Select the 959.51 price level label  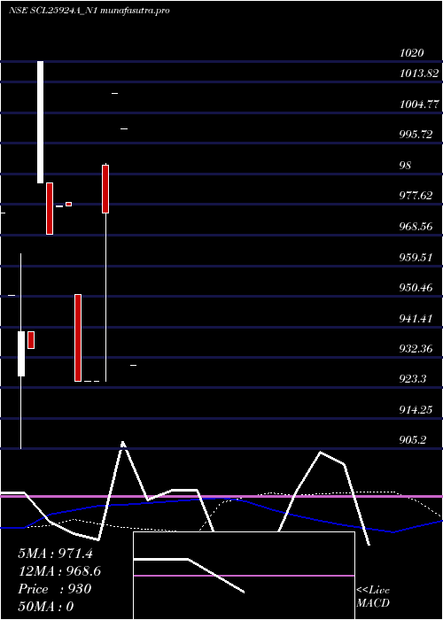click(416, 258)
